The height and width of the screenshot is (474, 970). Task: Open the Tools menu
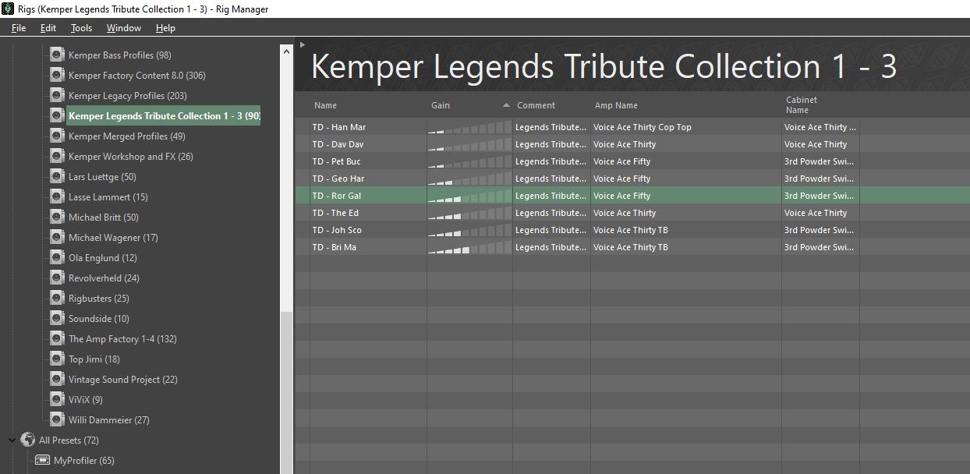pos(81,28)
